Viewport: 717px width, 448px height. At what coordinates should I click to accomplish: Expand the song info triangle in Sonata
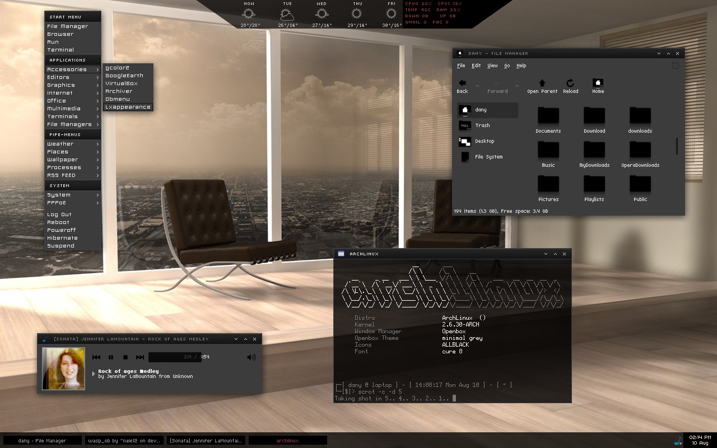coord(94,374)
